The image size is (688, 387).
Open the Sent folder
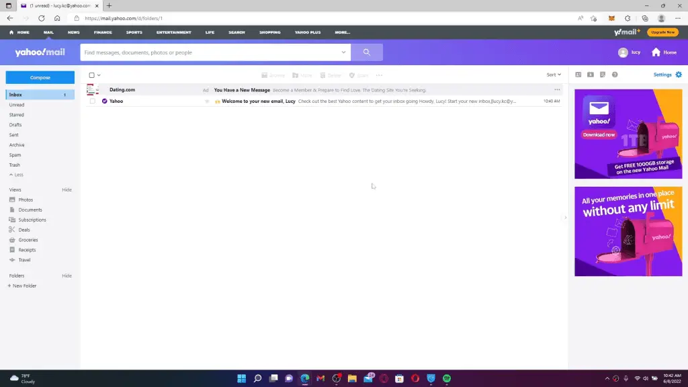pos(13,134)
